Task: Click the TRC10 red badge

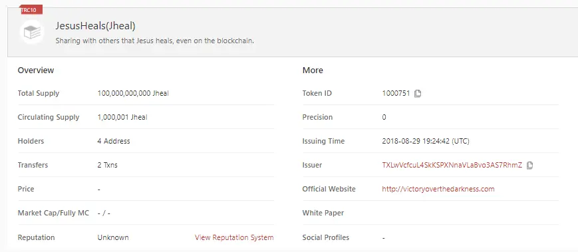Action: coord(31,10)
